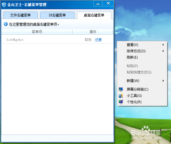Viewport: 171px width, 144px height.
Task: Click the 金山卫士-右键菜单管理 window title
Action: tap(27, 5)
